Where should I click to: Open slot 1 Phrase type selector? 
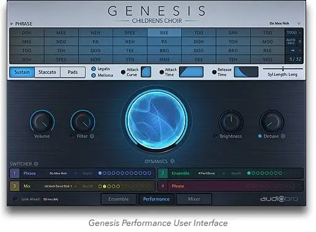[30, 174]
